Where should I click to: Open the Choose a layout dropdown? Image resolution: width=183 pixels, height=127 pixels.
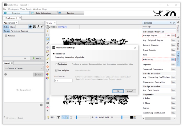coord(24,68)
